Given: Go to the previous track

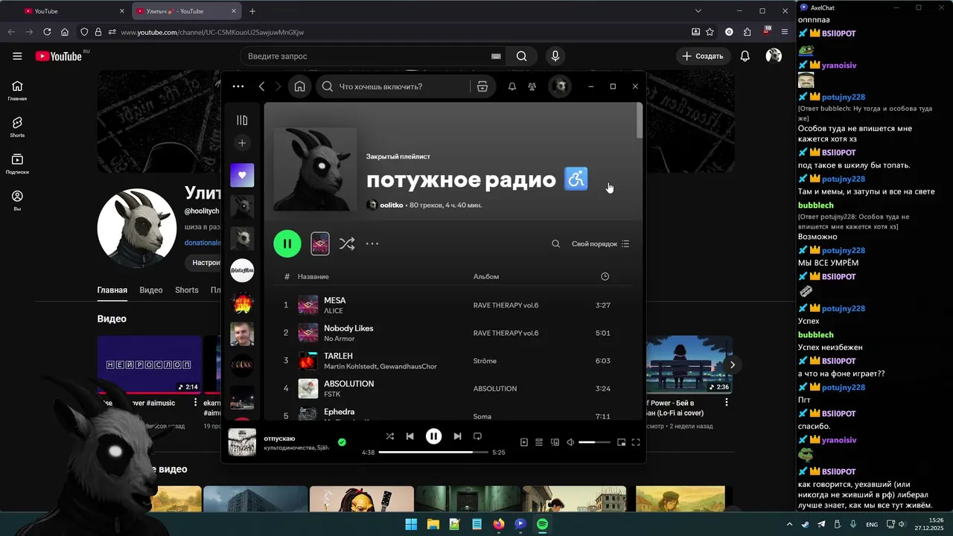Looking at the screenshot, I should (x=409, y=436).
